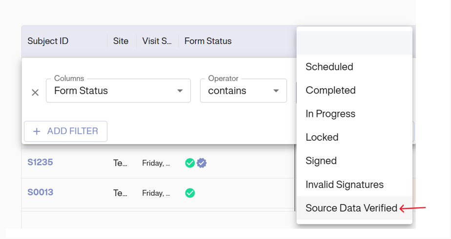Remove the Form Status filter with X icon
Screen dimensions: 451x239
(35, 92)
